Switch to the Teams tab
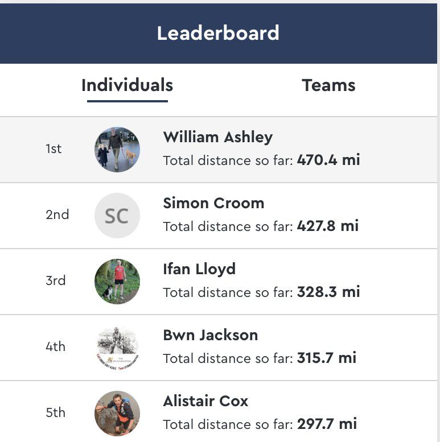The width and height of the screenshot is (440, 442). (x=328, y=85)
